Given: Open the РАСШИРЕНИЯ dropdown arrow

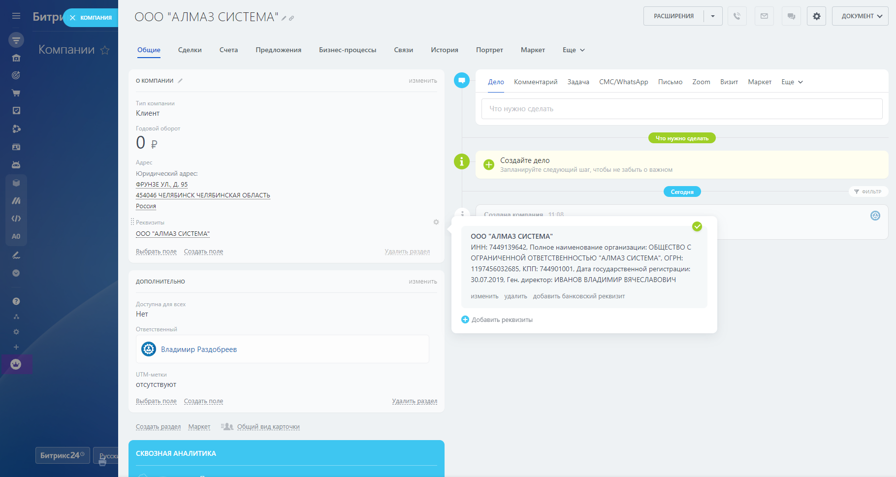Looking at the screenshot, I should [x=713, y=16].
